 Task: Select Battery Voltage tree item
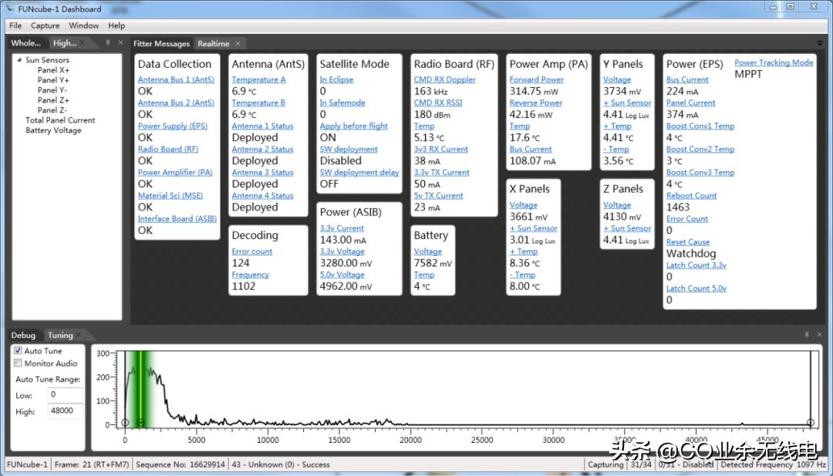pos(54,130)
